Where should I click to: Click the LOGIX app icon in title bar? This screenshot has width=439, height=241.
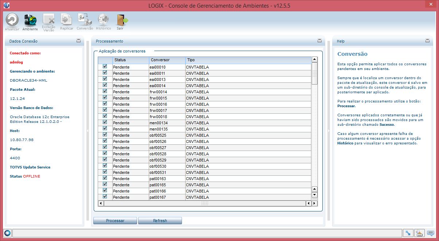[x=7, y=5]
